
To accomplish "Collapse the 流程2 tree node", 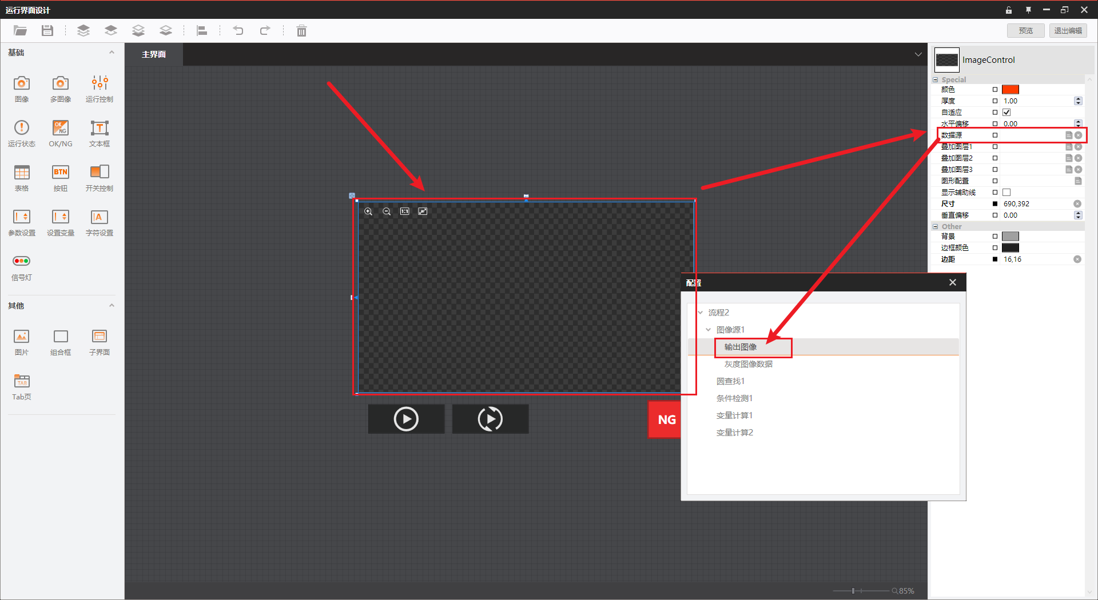I will tap(701, 313).
